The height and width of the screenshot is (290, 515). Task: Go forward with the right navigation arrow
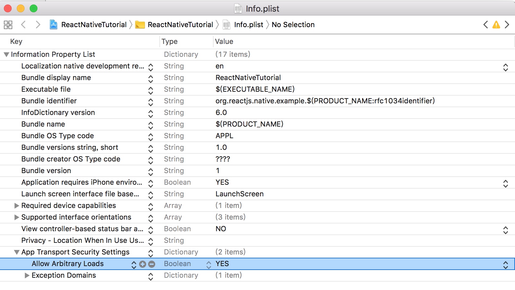click(x=38, y=25)
